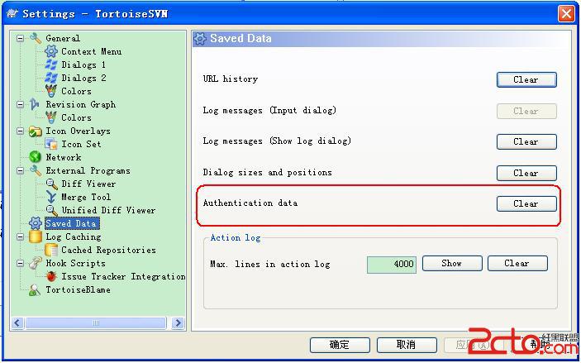This screenshot has width=581, height=363.
Task: Click the Revision Graph icon
Action: (35, 104)
